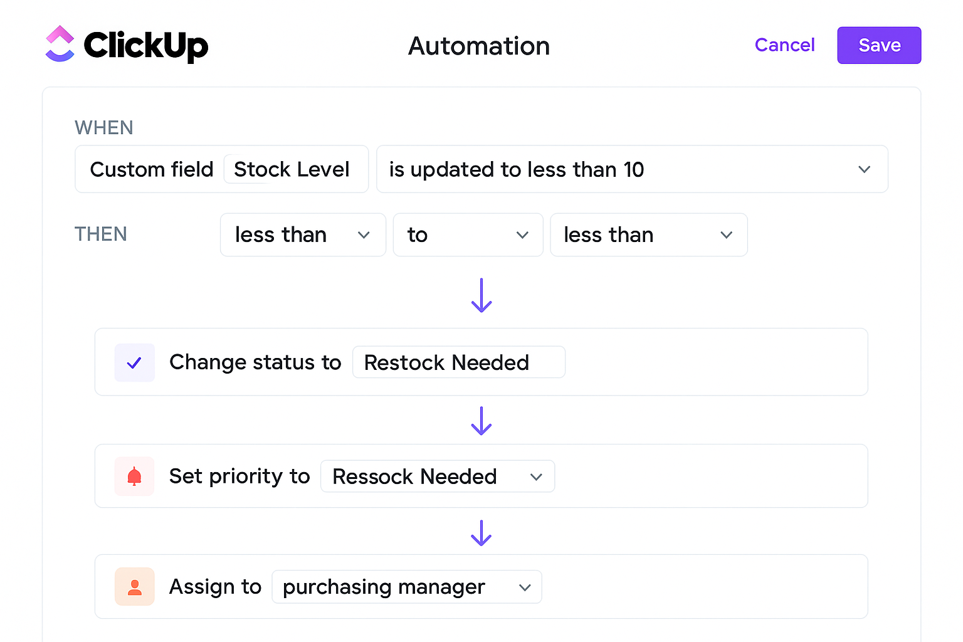963x642 pixels.
Task: Click the ClickUp logo icon
Action: (60, 44)
